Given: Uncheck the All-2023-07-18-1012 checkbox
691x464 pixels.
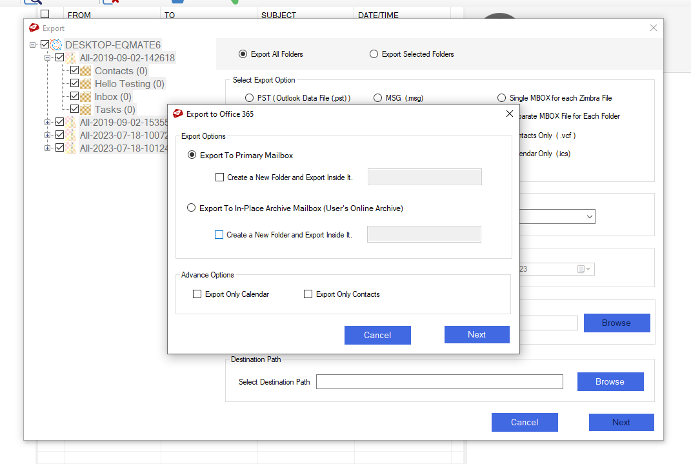Looking at the screenshot, I should tap(60, 148).
